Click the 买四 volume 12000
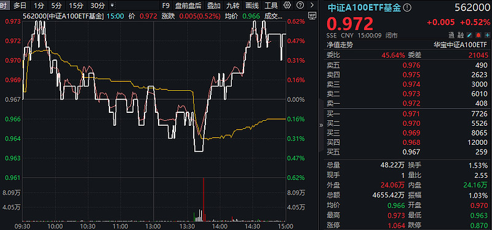This screenshot has width=492, height=230. click(478, 142)
